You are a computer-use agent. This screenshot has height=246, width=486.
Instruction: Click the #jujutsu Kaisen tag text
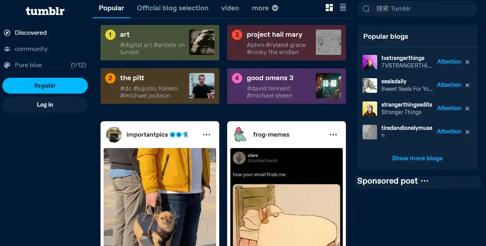pos(156,88)
